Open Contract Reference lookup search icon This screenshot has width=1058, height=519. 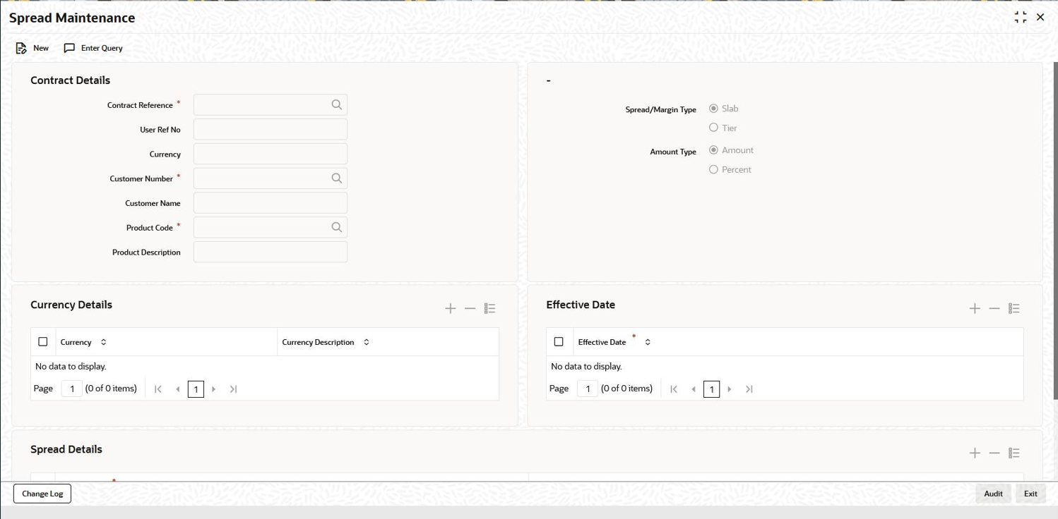point(336,105)
